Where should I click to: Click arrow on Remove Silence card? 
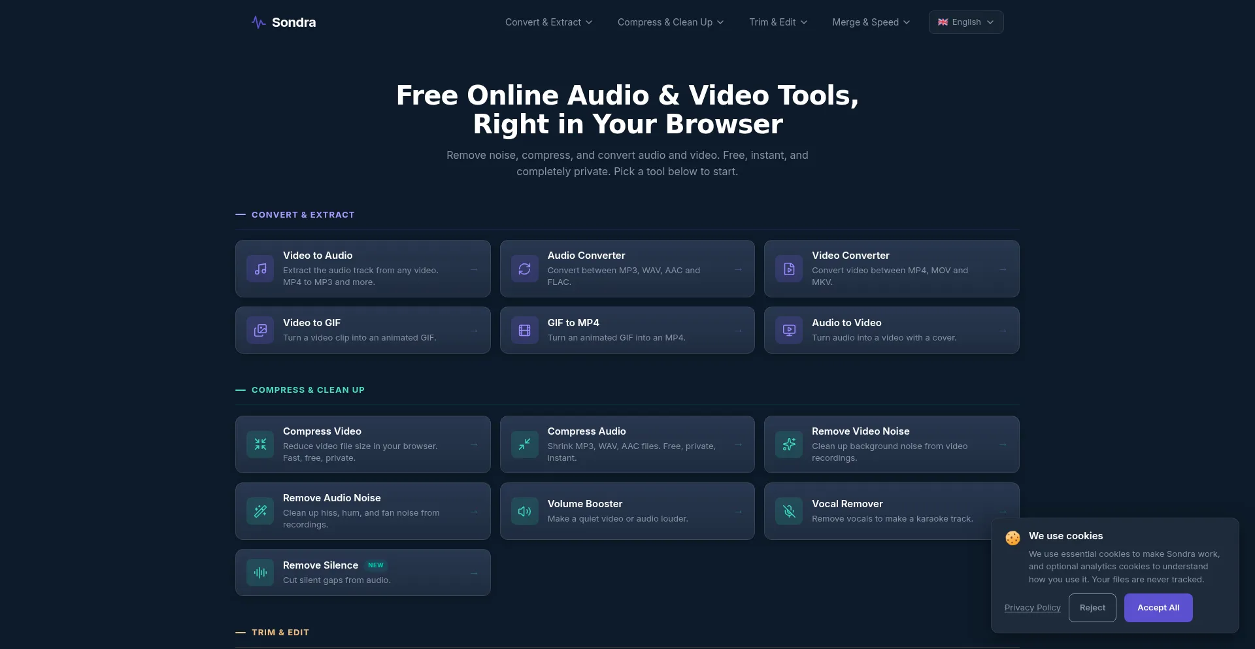(474, 573)
